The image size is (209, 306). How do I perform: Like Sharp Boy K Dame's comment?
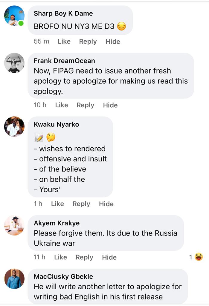(x=64, y=41)
